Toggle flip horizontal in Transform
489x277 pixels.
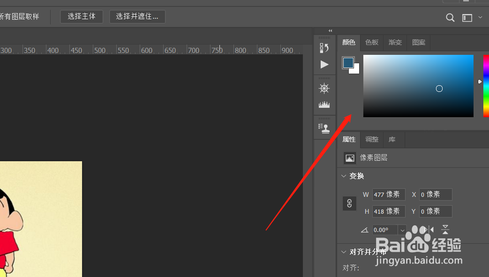(x=429, y=229)
